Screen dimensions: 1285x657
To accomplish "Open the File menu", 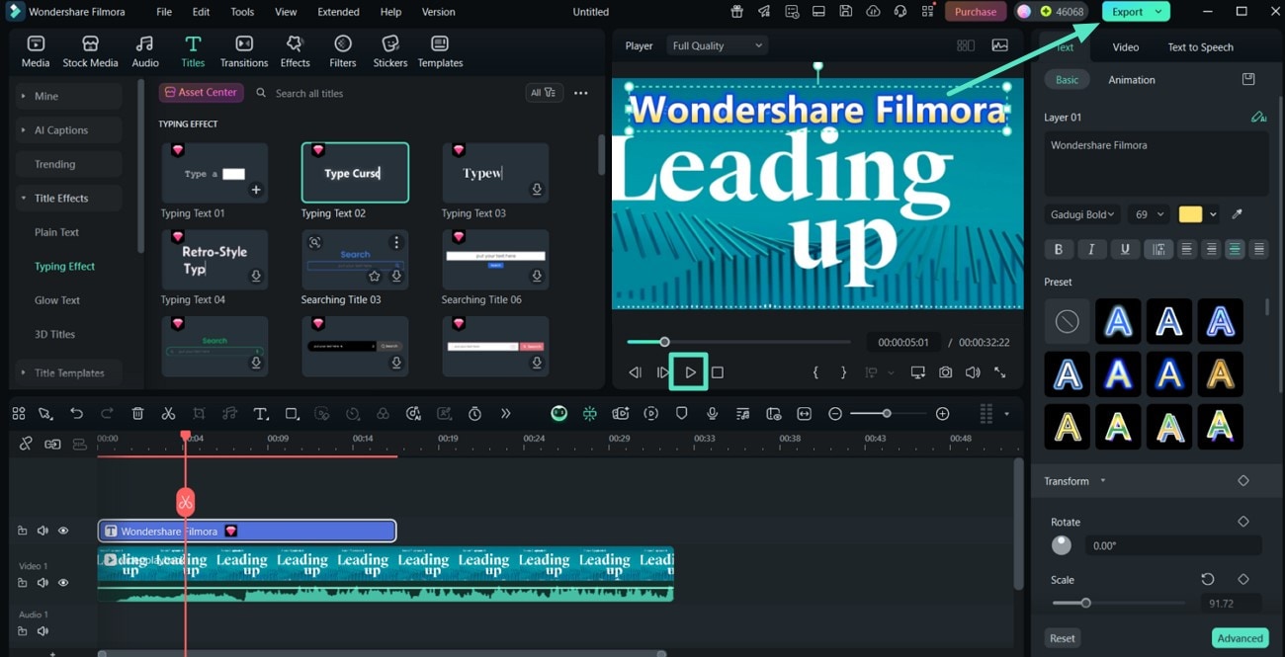I will (x=164, y=12).
